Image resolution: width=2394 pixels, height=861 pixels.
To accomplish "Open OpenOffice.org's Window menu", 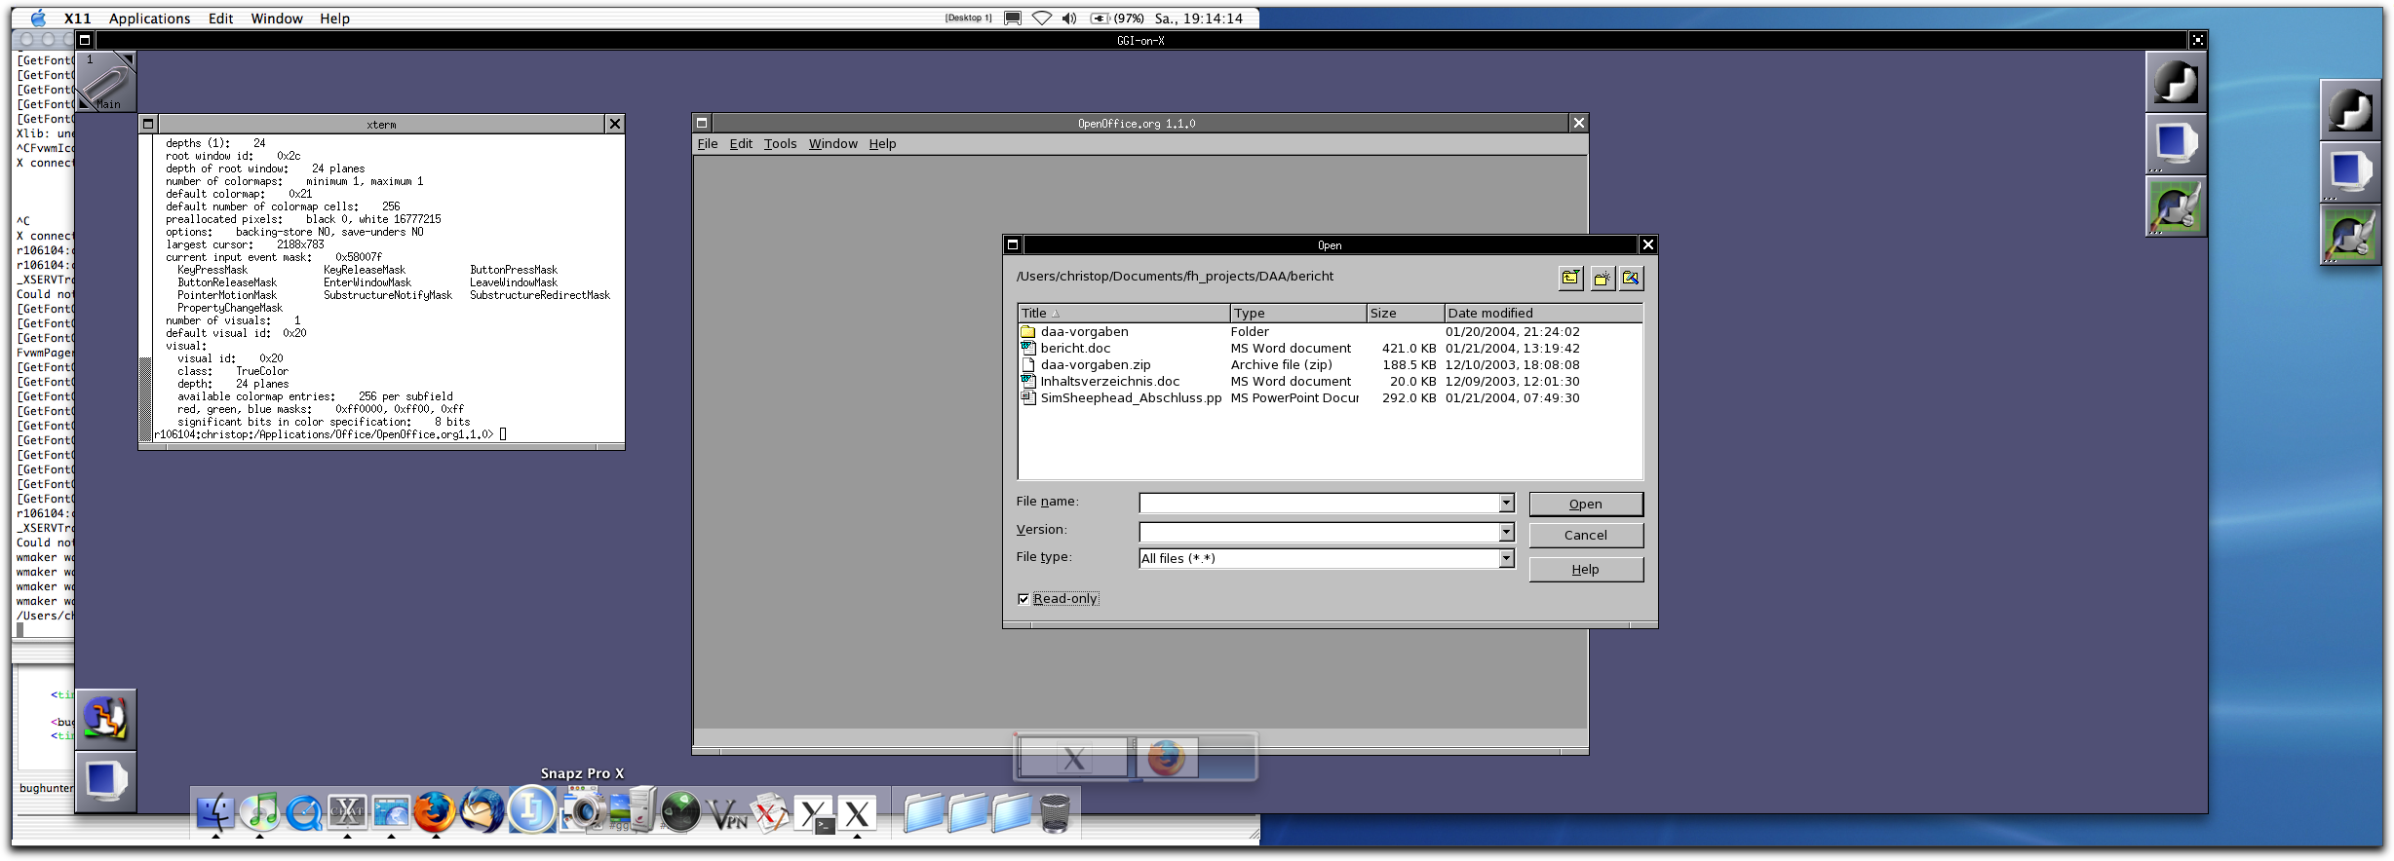I will point(833,143).
